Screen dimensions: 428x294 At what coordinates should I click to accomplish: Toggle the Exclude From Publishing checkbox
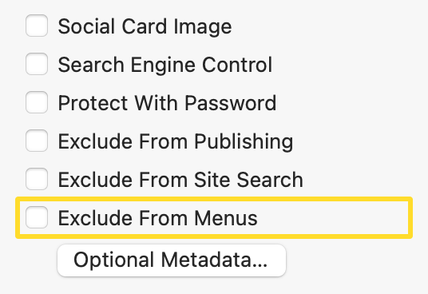[x=37, y=141]
